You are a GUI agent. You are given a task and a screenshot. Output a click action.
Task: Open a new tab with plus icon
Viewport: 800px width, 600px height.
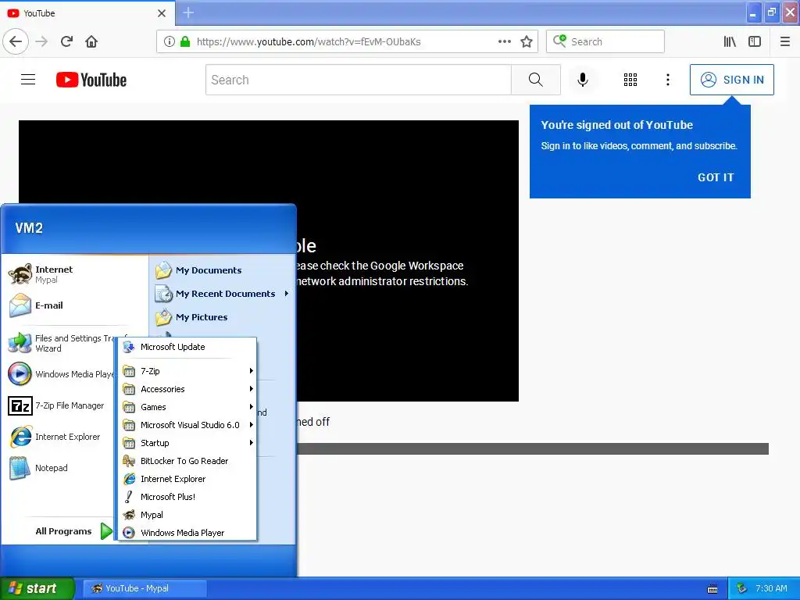click(x=188, y=12)
